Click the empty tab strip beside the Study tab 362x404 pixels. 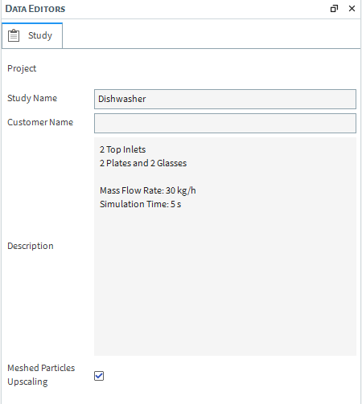212,35
